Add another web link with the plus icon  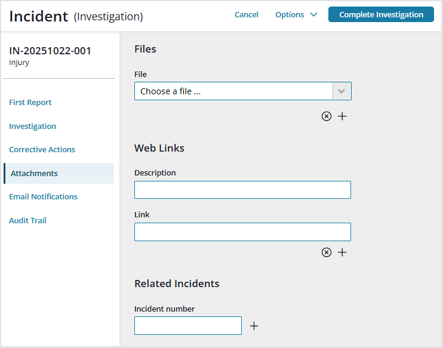pos(342,252)
